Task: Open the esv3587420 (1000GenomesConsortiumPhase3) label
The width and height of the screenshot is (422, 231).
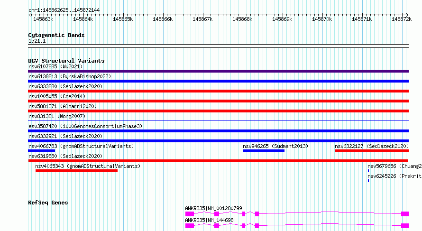Action: pos(85,126)
